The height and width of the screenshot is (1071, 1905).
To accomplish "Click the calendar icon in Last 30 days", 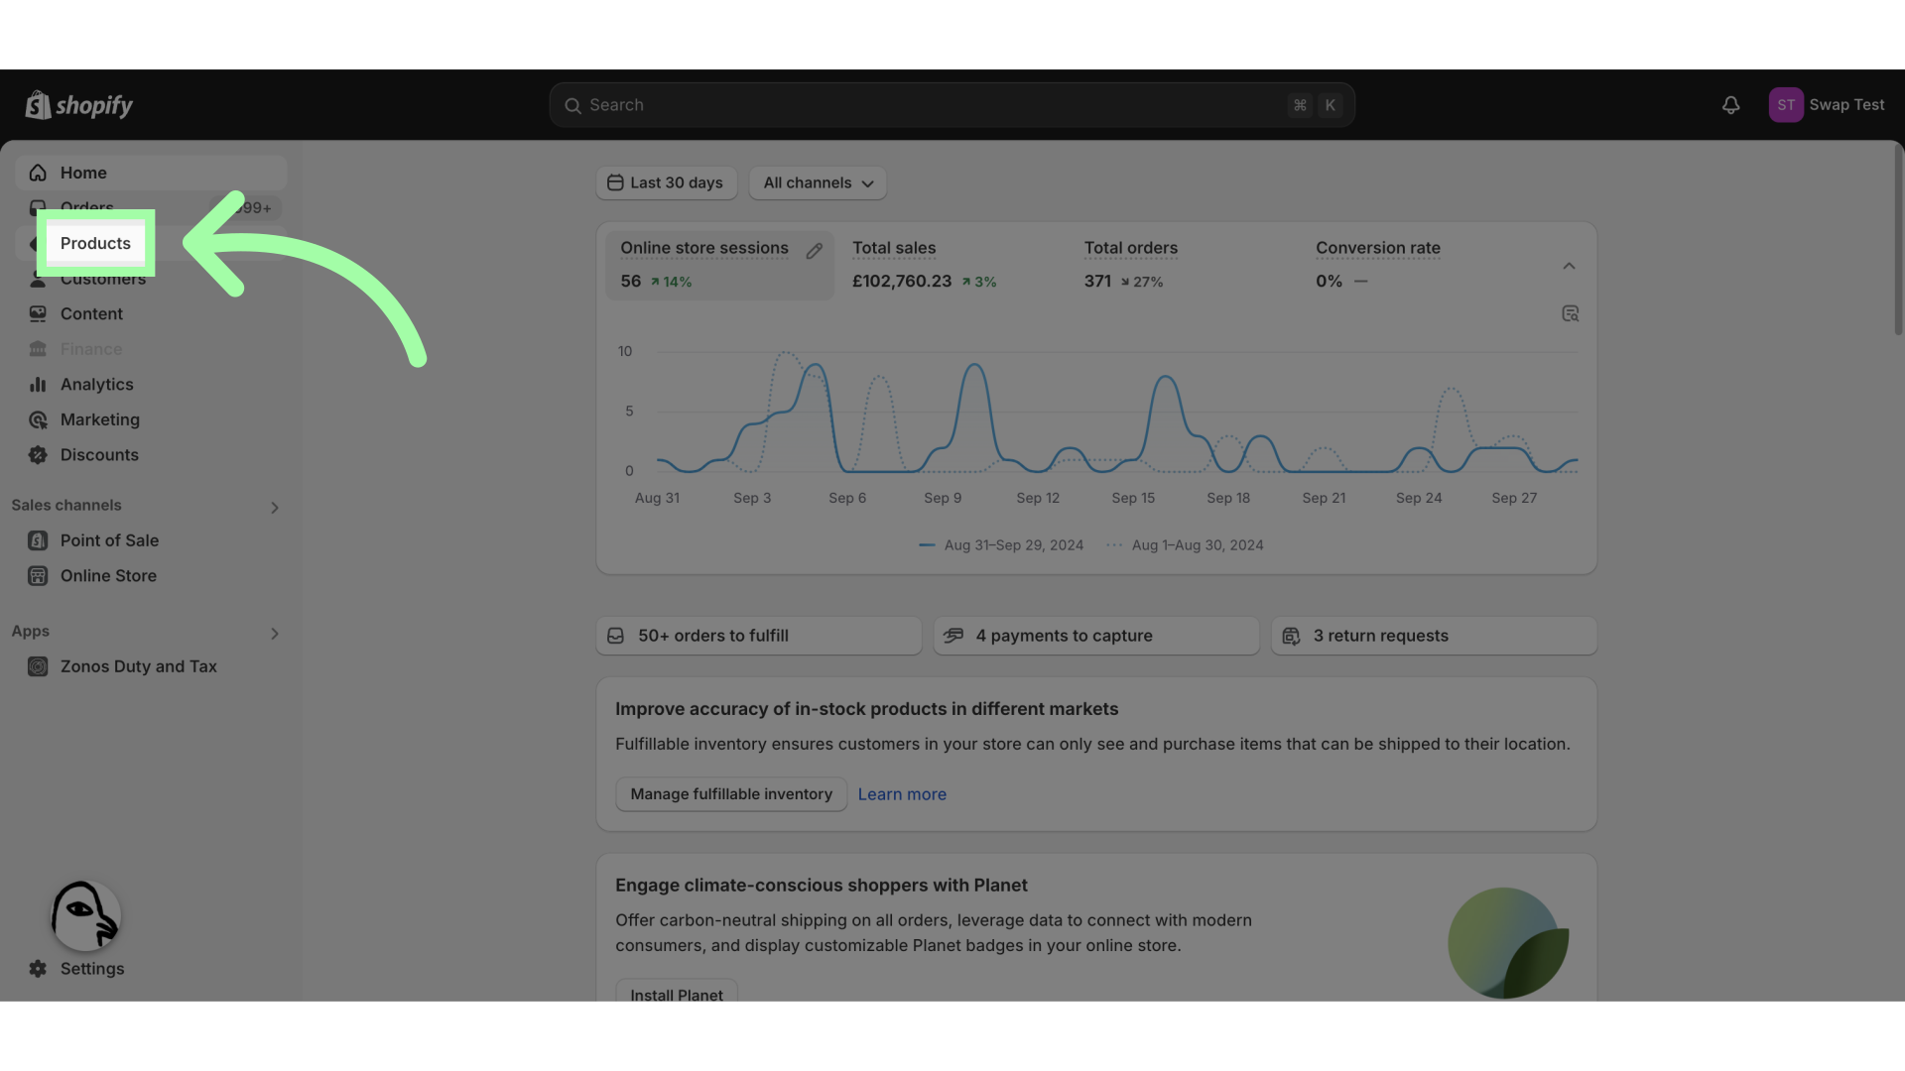I will coord(615,182).
